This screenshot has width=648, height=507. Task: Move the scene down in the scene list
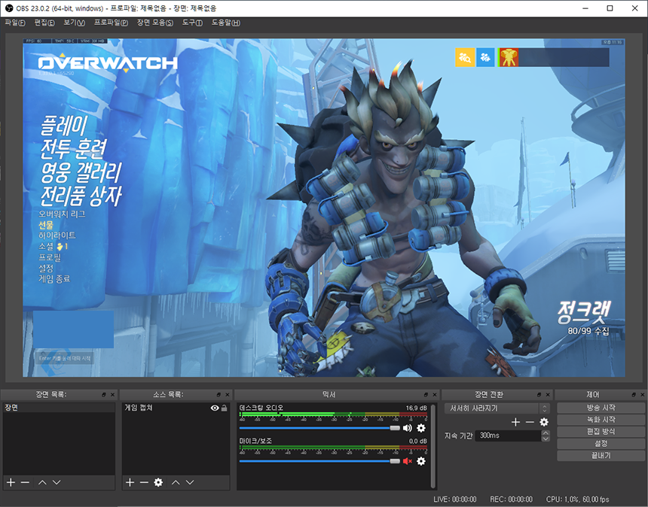click(57, 482)
